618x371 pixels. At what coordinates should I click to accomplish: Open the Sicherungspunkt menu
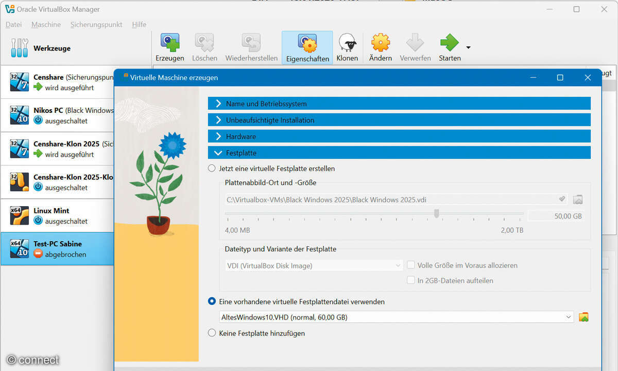click(x=96, y=24)
